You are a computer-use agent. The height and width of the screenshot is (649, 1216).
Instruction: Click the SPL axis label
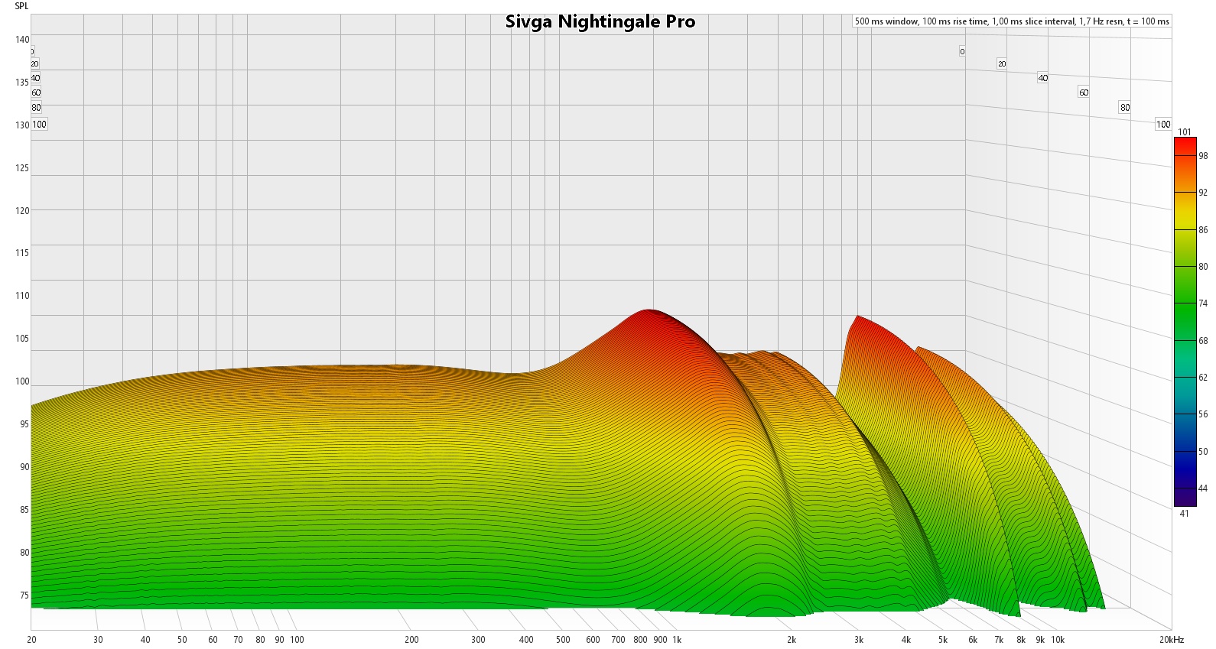[21, 6]
